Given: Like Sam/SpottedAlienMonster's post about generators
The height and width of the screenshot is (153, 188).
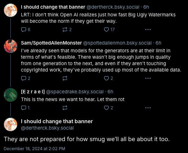Looking at the screenshot, I should [108, 78].
